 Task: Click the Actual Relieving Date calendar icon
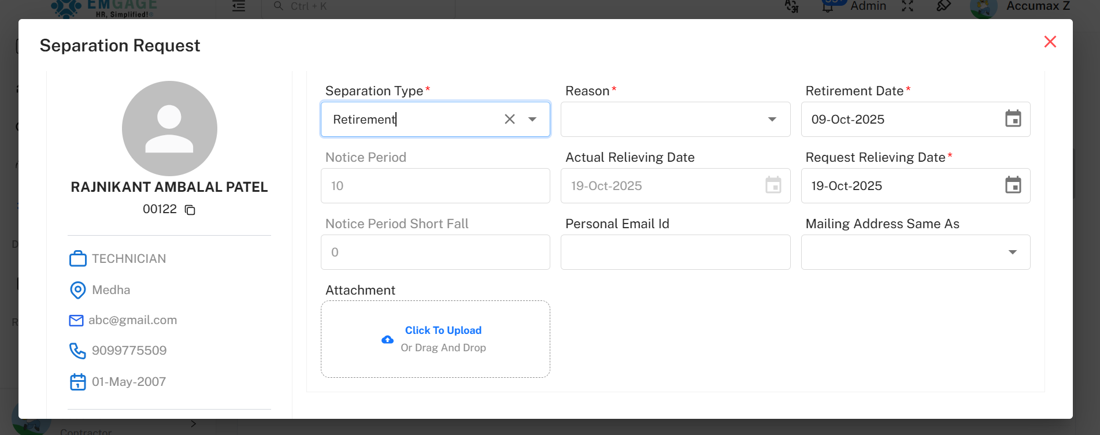point(773,185)
